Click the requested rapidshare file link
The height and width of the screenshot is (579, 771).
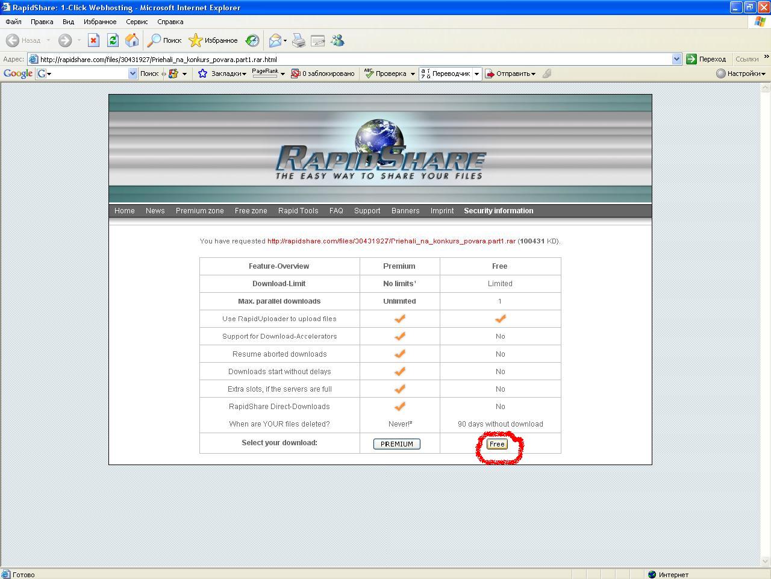[391, 241]
